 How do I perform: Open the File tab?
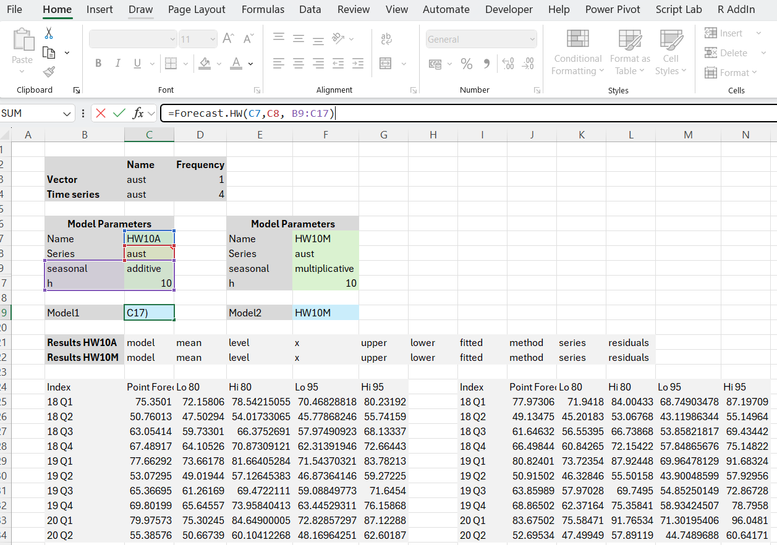[x=14, y=9]
